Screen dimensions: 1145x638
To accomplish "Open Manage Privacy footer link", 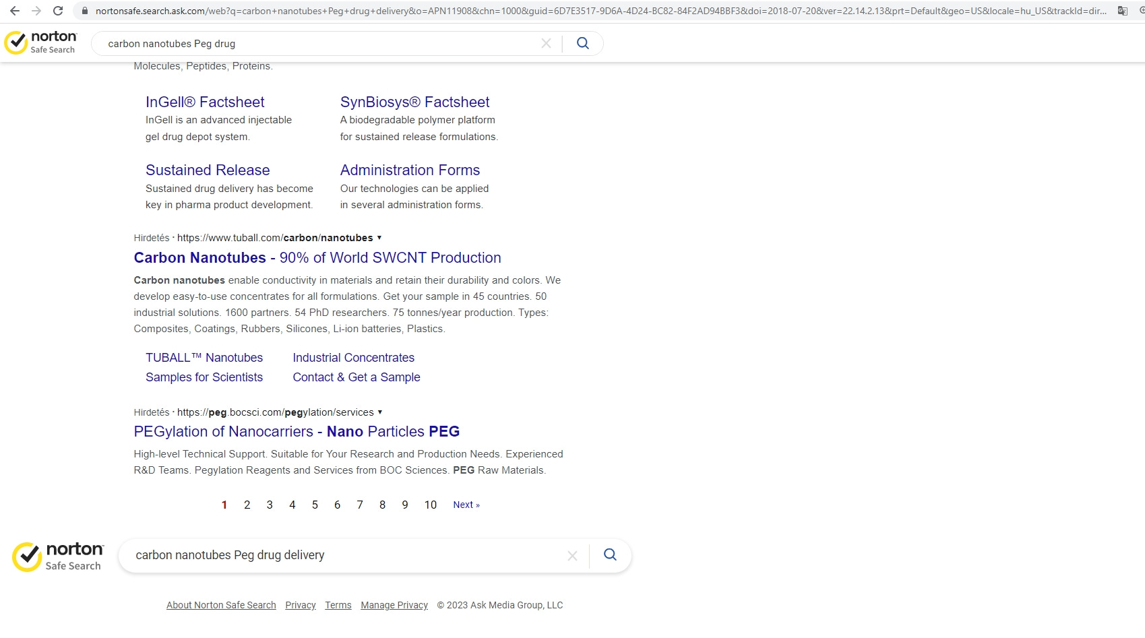I will click(394, 605).
